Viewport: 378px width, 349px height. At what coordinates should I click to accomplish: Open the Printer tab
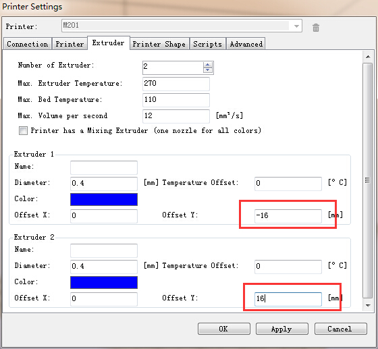point(70,44)
